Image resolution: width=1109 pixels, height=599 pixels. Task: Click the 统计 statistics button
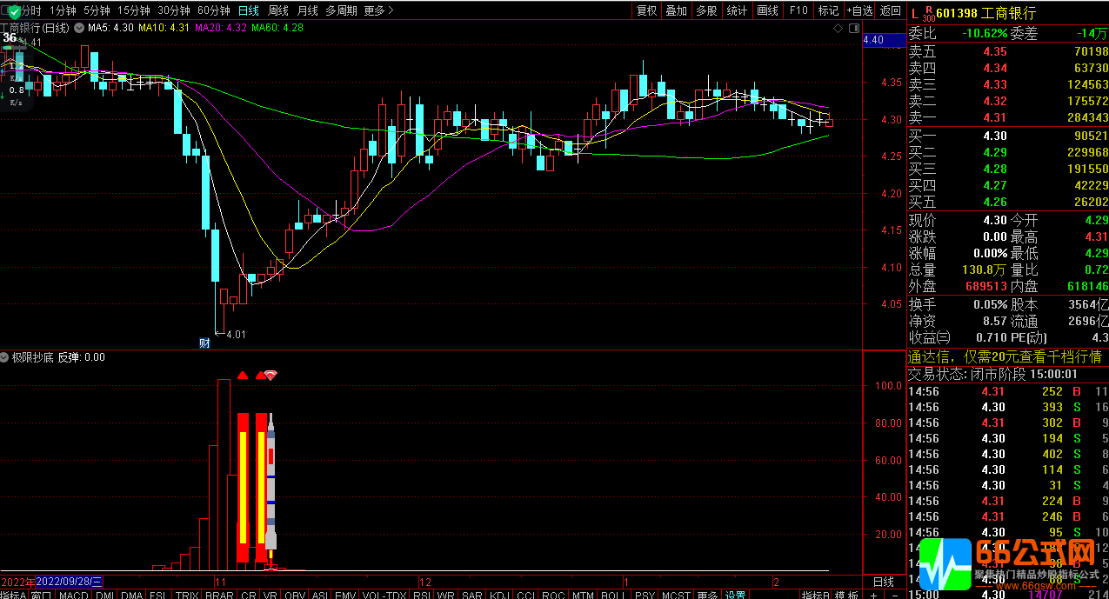(737, 10)
